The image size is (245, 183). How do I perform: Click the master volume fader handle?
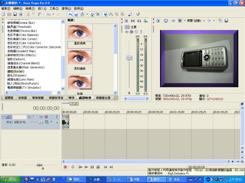point(129,58)
